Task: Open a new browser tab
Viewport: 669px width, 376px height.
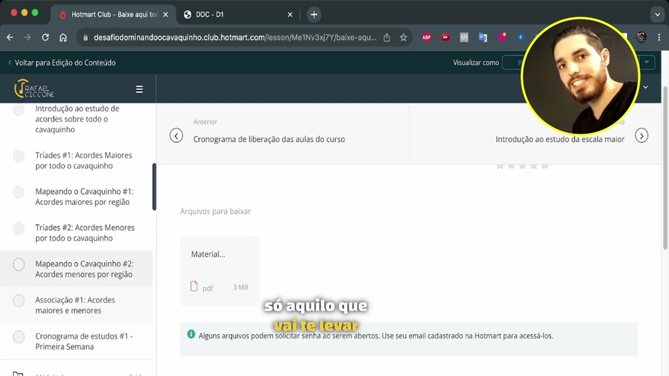Action: pos(314,15)
